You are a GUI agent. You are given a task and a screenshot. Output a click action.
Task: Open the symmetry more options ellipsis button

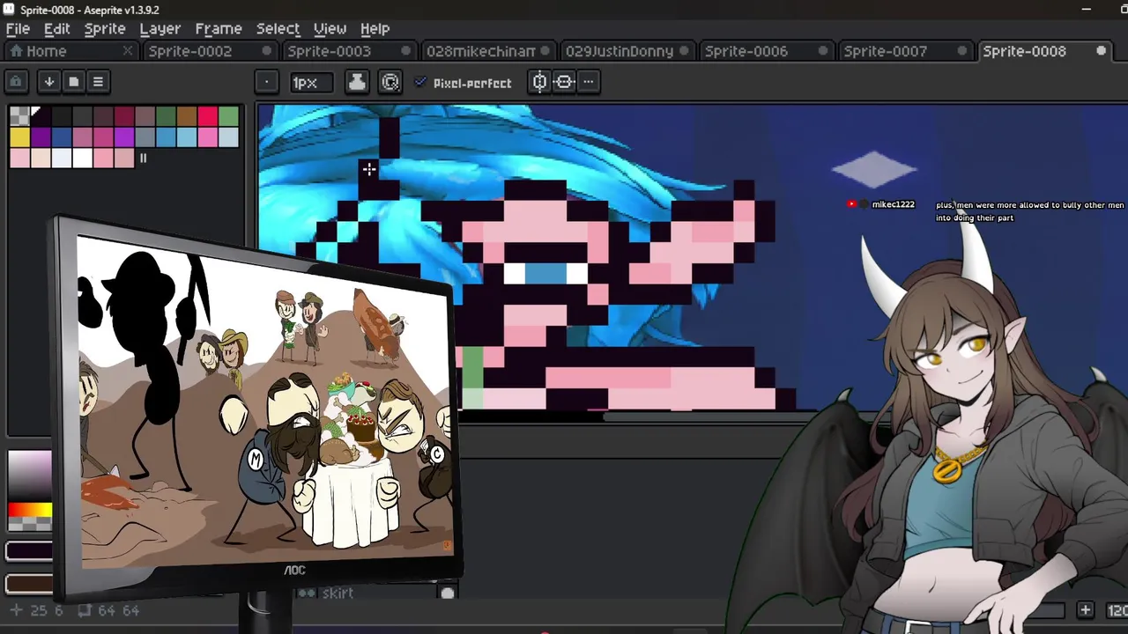tap(589, 82)
